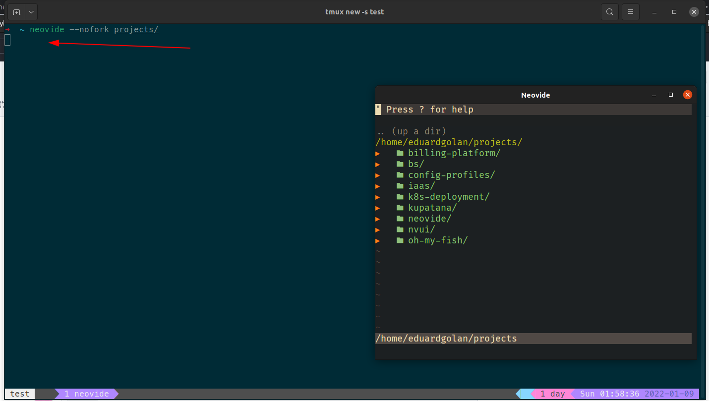The height and width of the screenshot is (401, 709).
Task: Open the new-tab dropdown chevron
Action: pos(31,11)
